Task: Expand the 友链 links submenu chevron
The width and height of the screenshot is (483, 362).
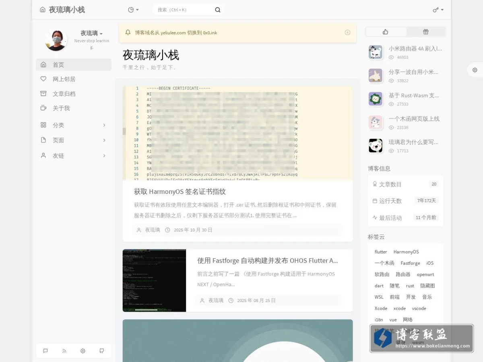Action: click(x=104, y=156)
